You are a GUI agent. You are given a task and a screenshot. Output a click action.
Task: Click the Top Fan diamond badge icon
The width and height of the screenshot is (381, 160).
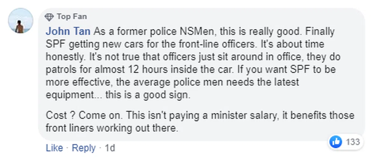[49, 17]
